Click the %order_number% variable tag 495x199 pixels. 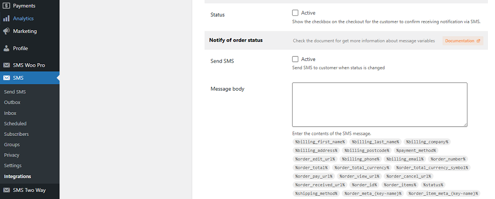(x=448, y=159)
